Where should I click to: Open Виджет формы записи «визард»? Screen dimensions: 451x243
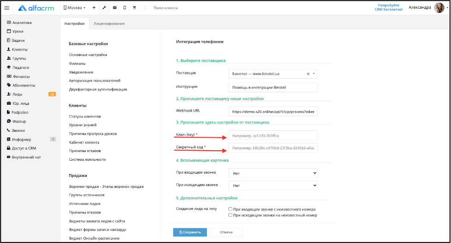pos(98,230)
